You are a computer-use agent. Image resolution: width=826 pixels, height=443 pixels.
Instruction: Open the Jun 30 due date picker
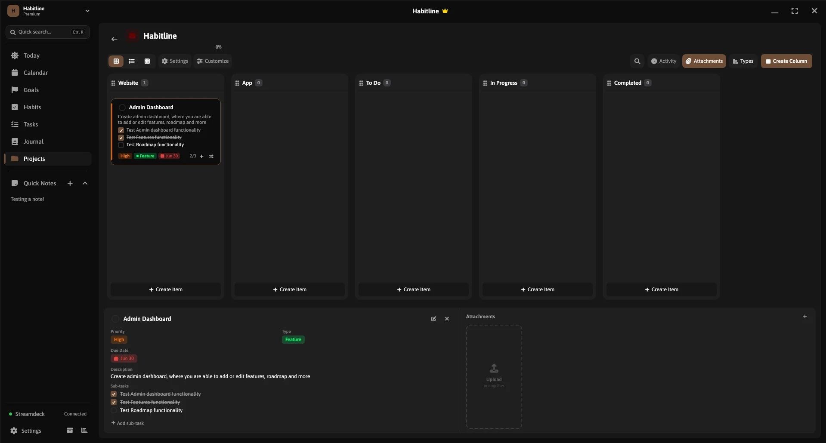pos(124,358)
